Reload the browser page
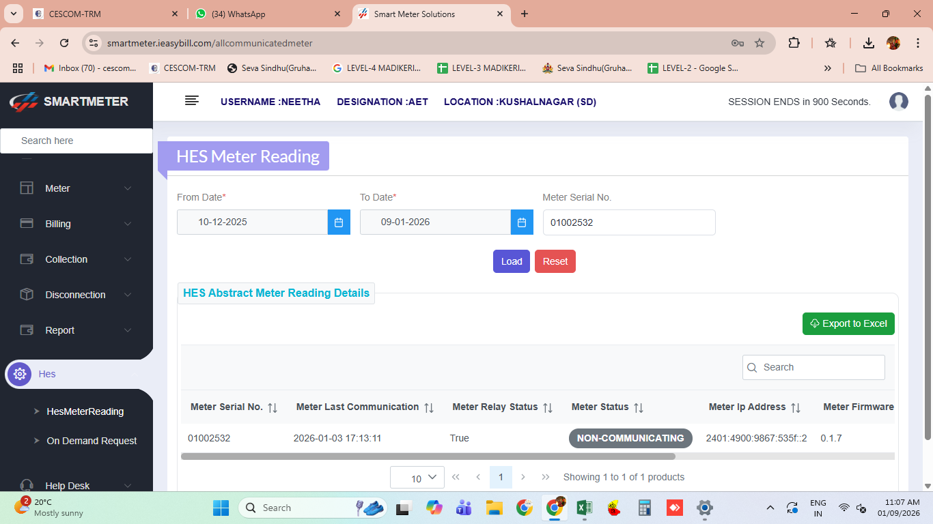Image resolution: width=933 pixels, height=524 pixels. click(x=64, y=43)
